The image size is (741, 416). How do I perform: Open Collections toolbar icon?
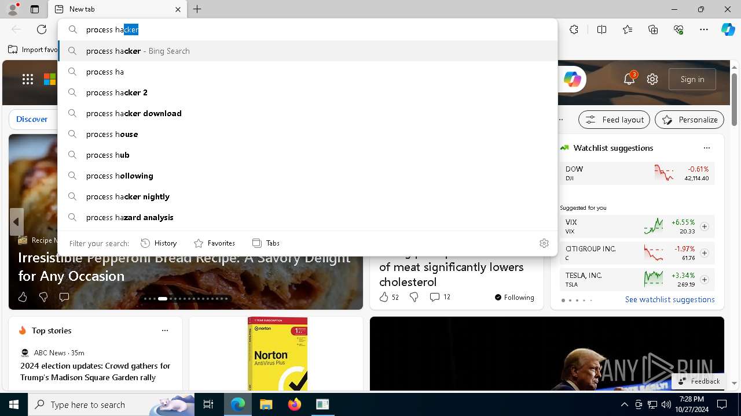click(x=653, y=29)
